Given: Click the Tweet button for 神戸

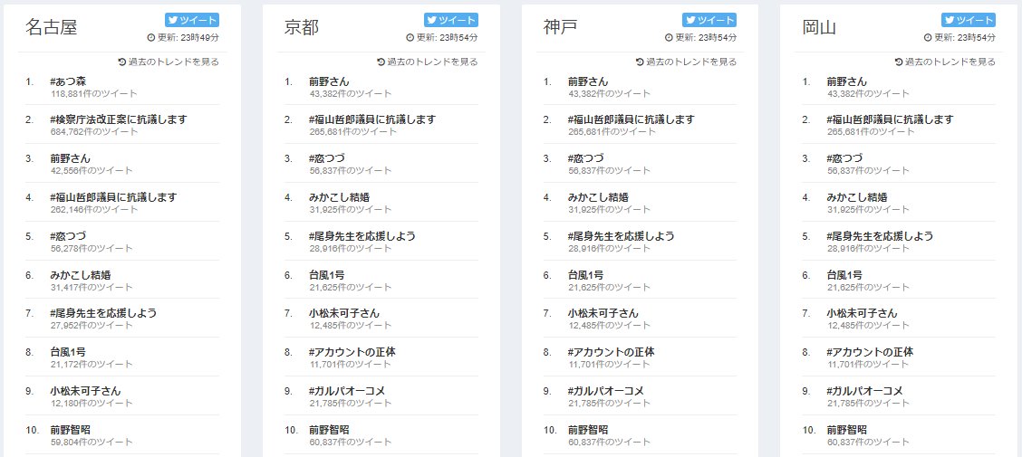Looking at the screenshot, I should [709, 20].
